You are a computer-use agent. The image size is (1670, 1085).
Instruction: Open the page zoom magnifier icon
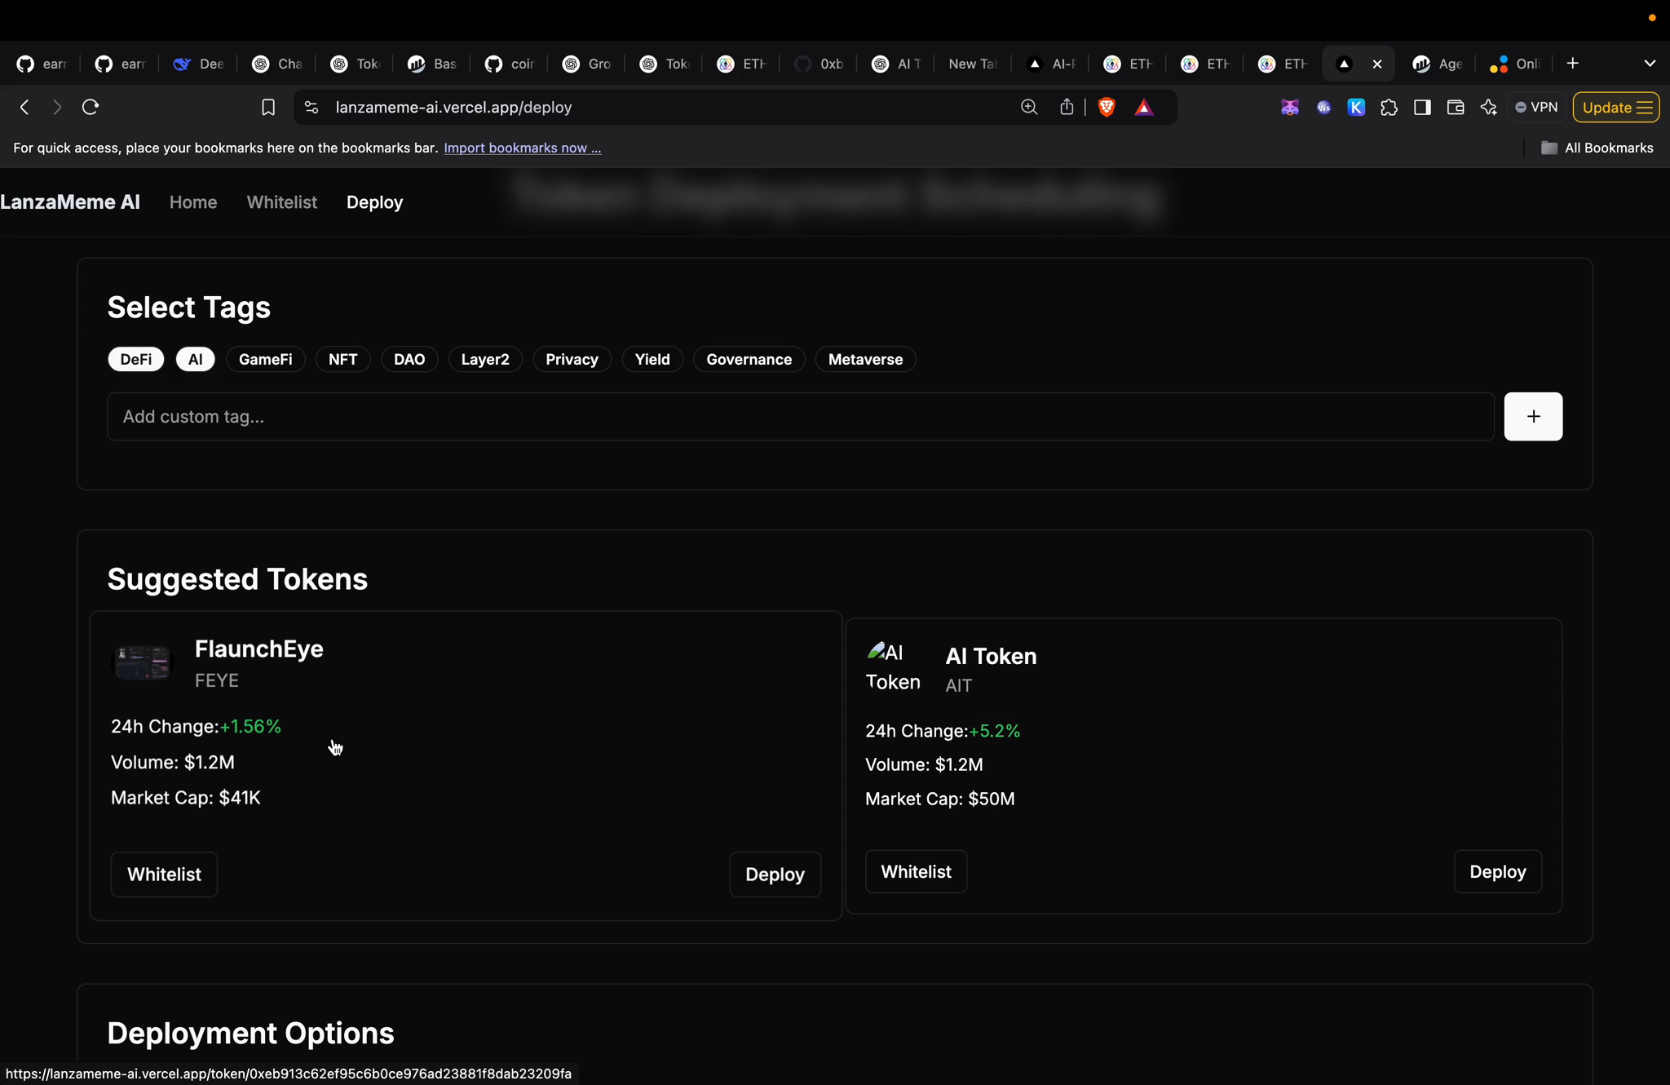1029,107
